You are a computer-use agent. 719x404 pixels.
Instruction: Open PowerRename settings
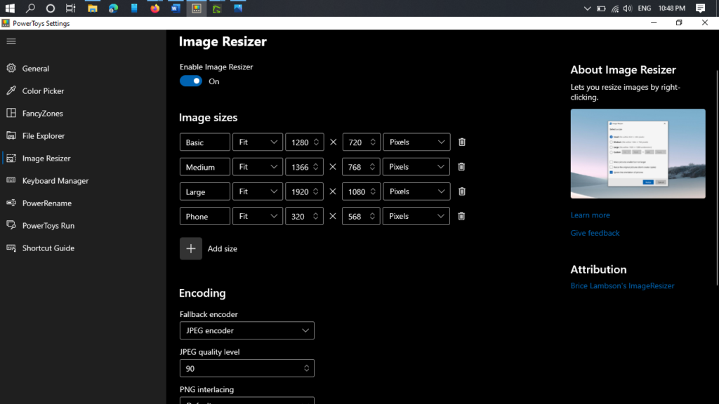click(x=83, y=203)
